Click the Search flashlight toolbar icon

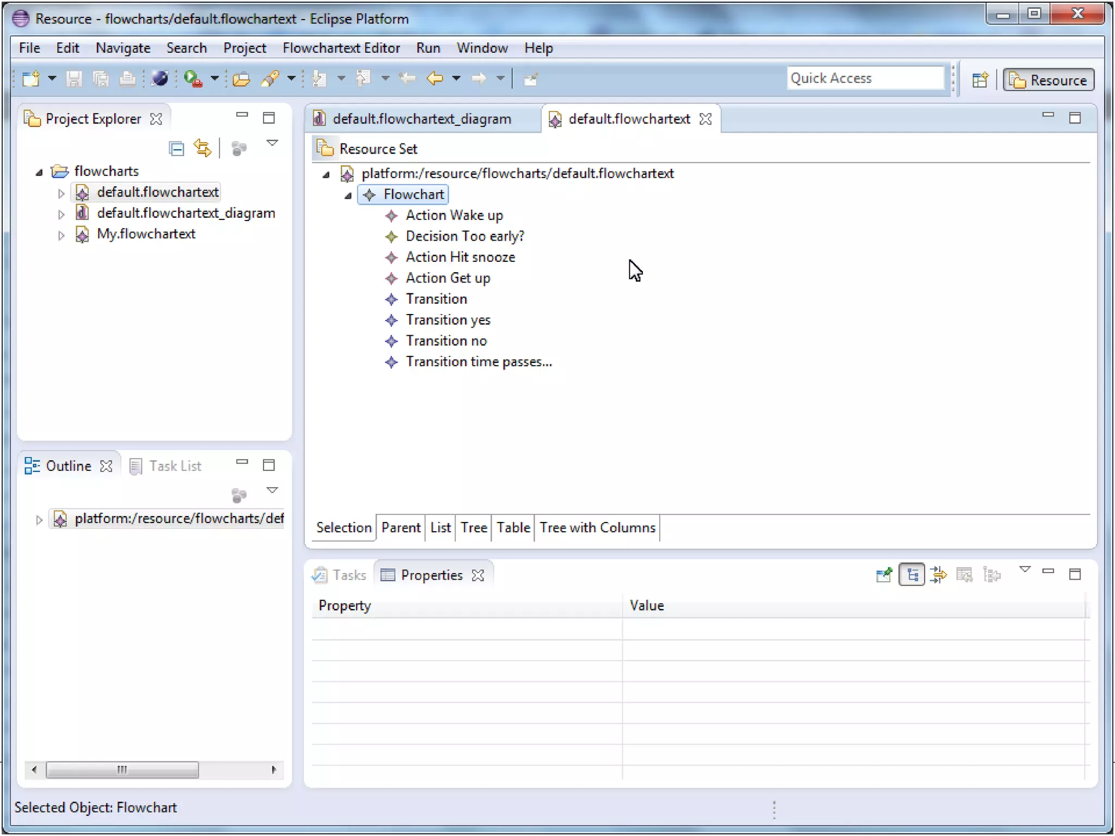(x=270, y=79)
